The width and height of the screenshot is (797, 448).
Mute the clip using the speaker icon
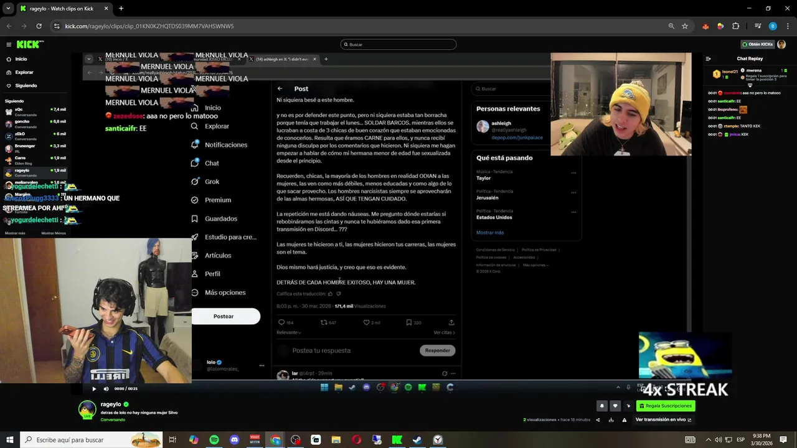point(106,389)
